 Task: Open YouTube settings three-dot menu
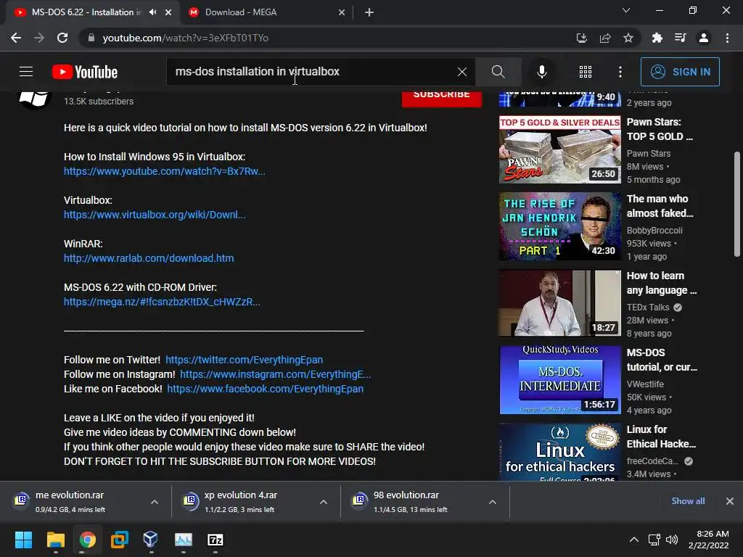(x=620, y=72)
